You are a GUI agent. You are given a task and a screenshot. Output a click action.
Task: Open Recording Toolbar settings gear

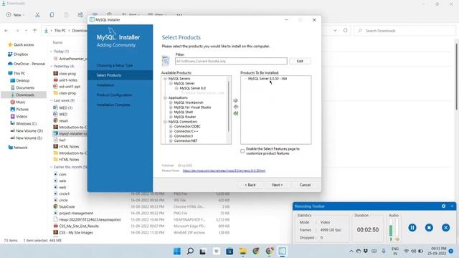443,206
